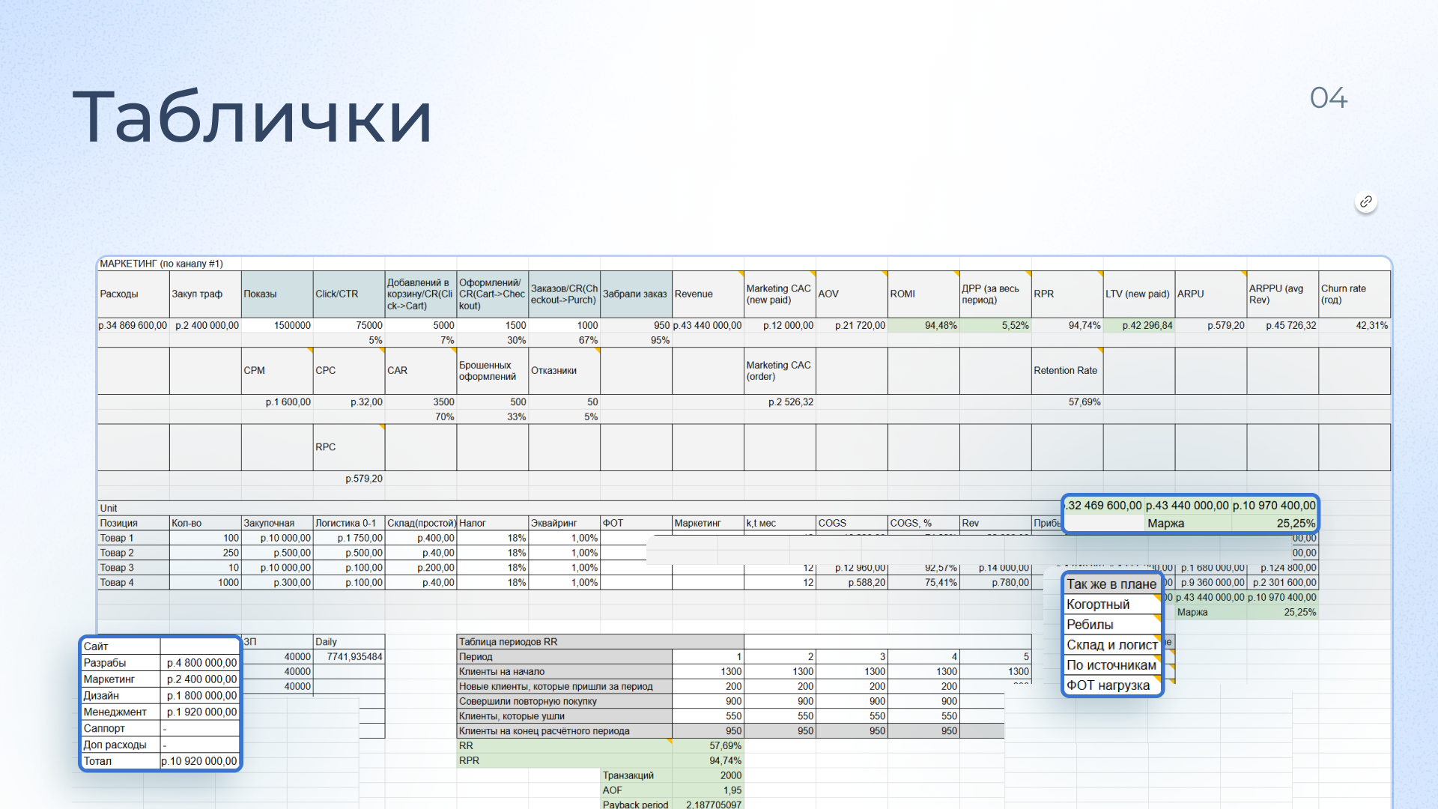Click the "Закуп траф" header cell
1438x809 pixels.
205,294
